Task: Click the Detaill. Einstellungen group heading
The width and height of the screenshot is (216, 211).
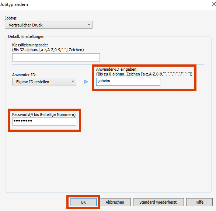Action: pos(26,36)
